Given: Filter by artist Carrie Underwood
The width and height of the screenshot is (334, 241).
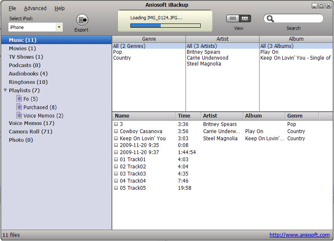Looking at the screenshot, I should (207, 58).
